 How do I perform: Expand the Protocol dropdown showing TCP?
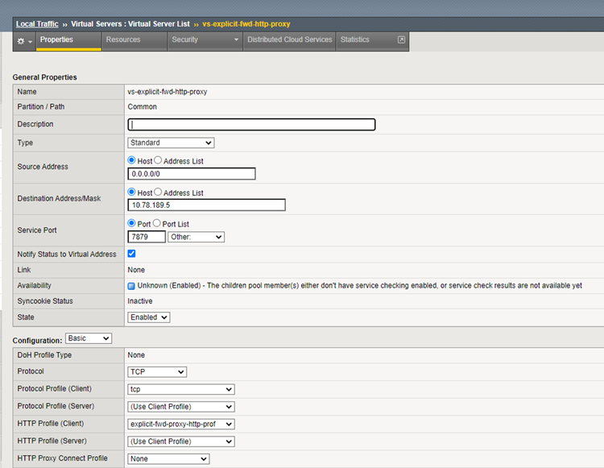click(x=157, y=372)
